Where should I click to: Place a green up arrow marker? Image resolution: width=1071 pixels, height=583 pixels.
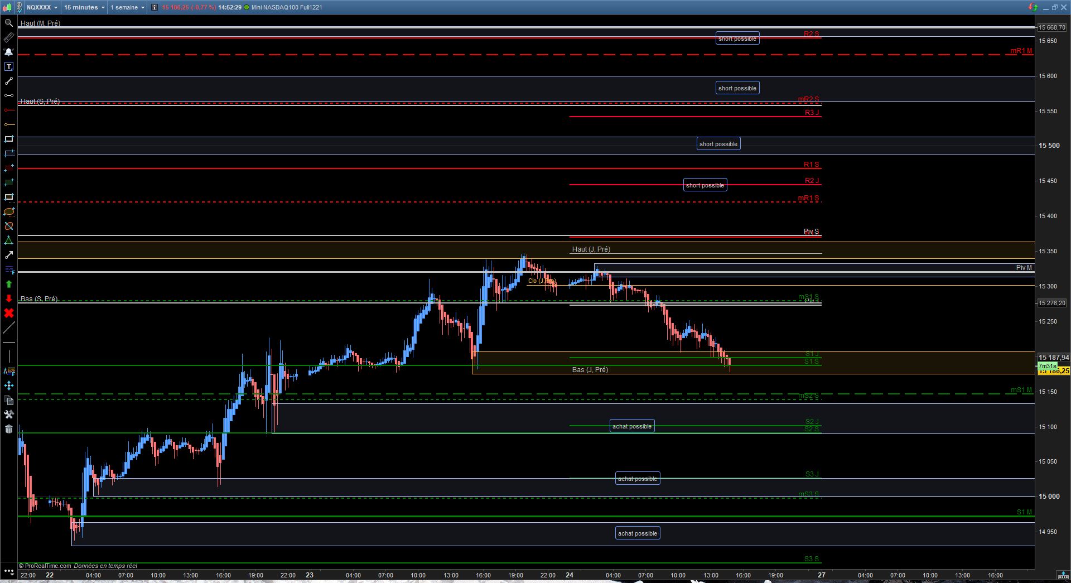tap(9, 284)
